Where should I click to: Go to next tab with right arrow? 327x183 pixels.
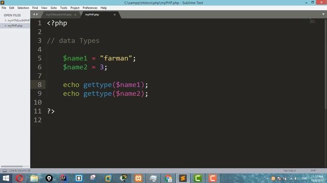pos(37,14)
